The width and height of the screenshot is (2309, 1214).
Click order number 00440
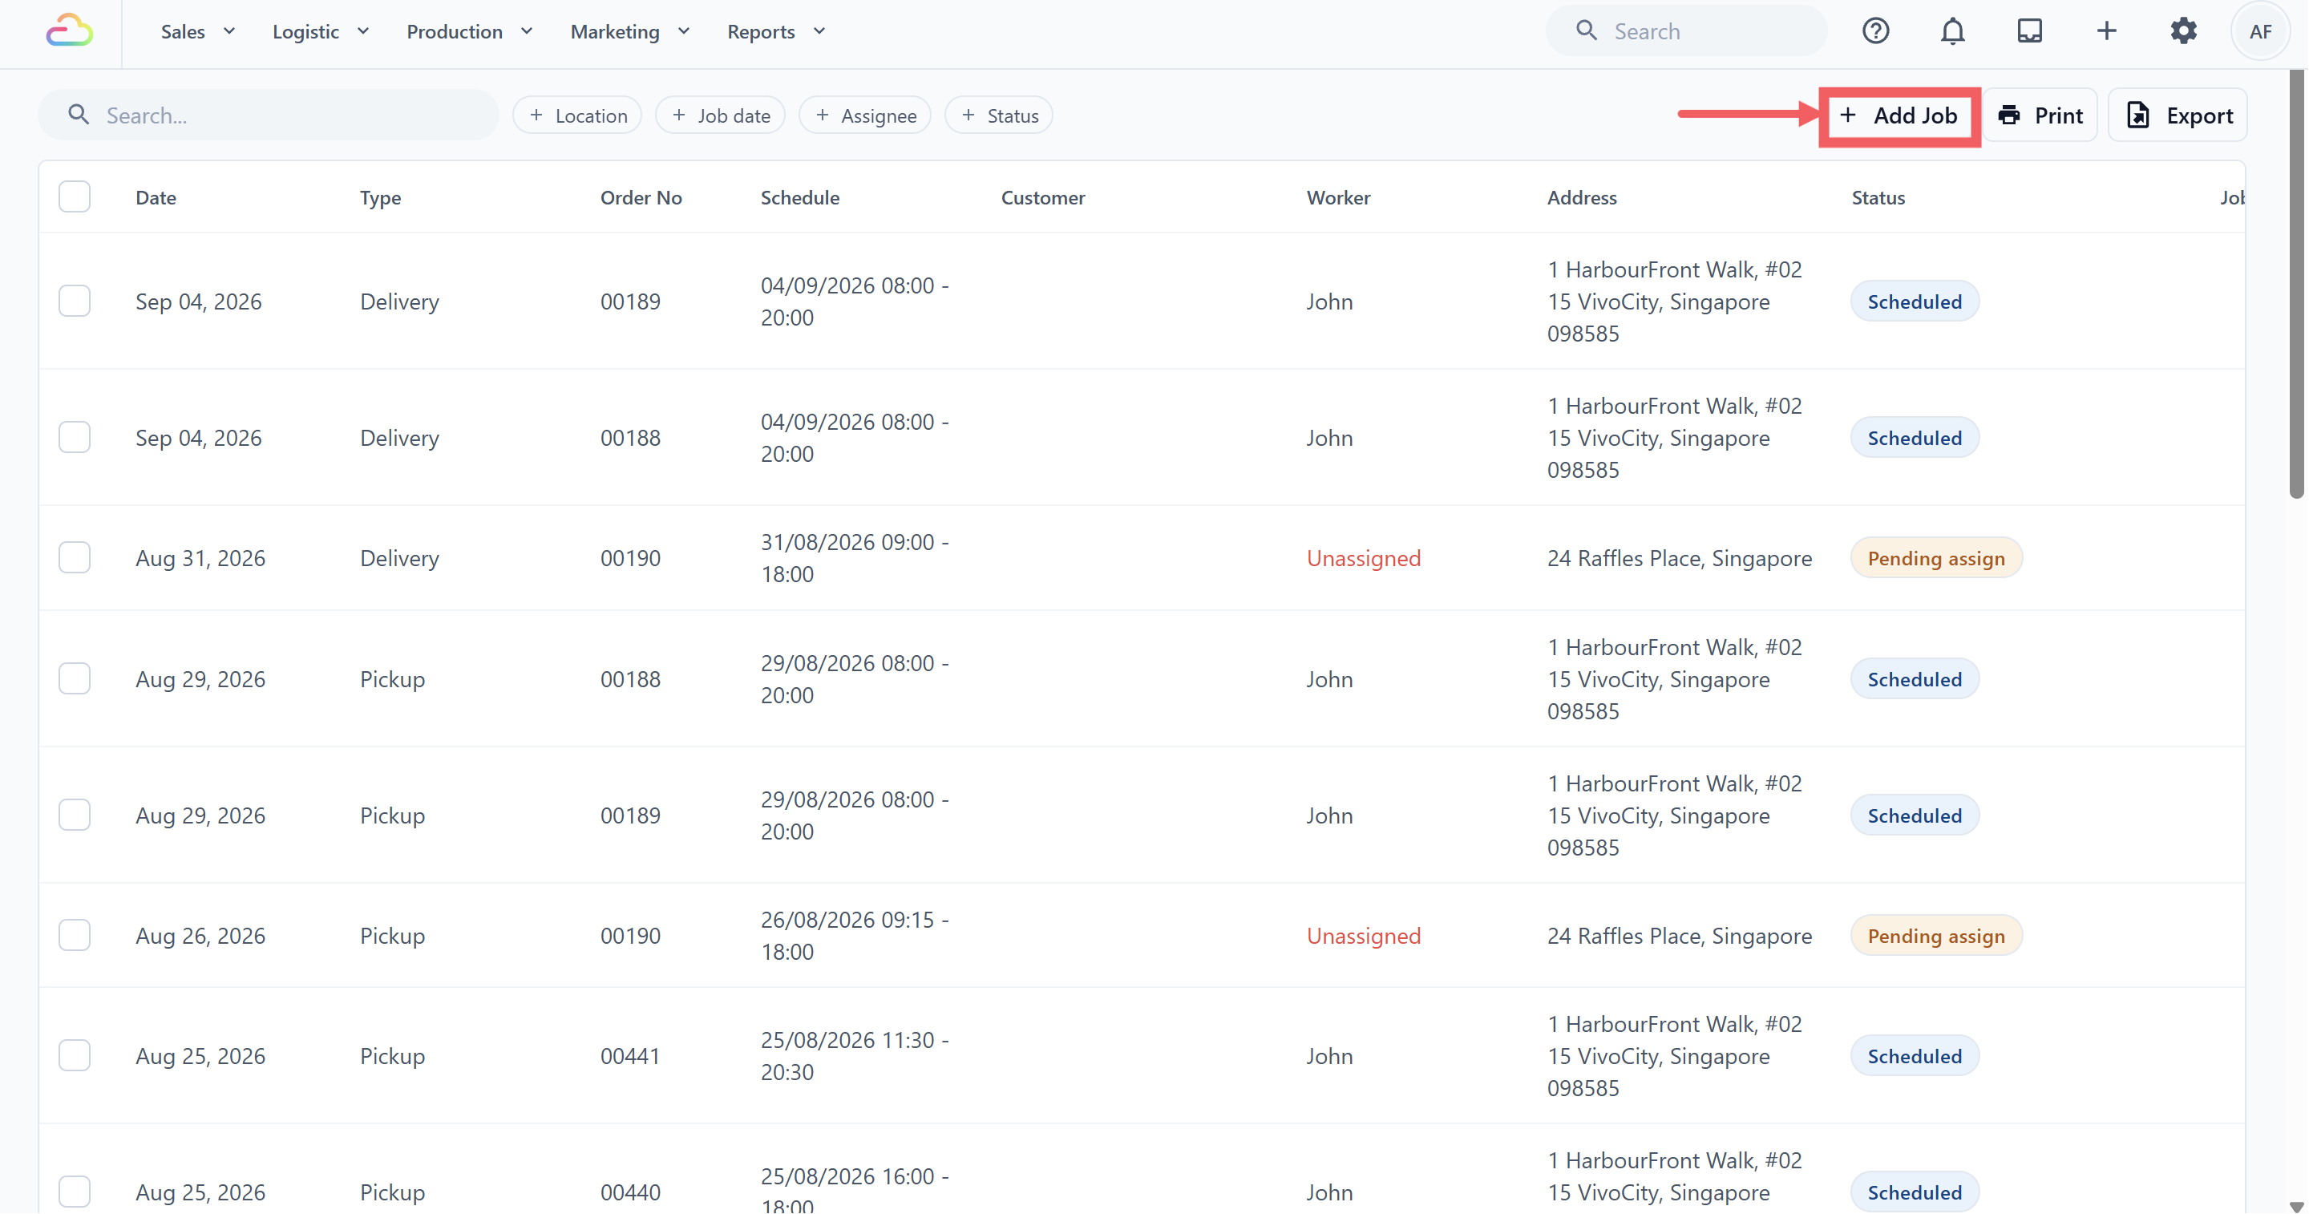point(630,1192)
